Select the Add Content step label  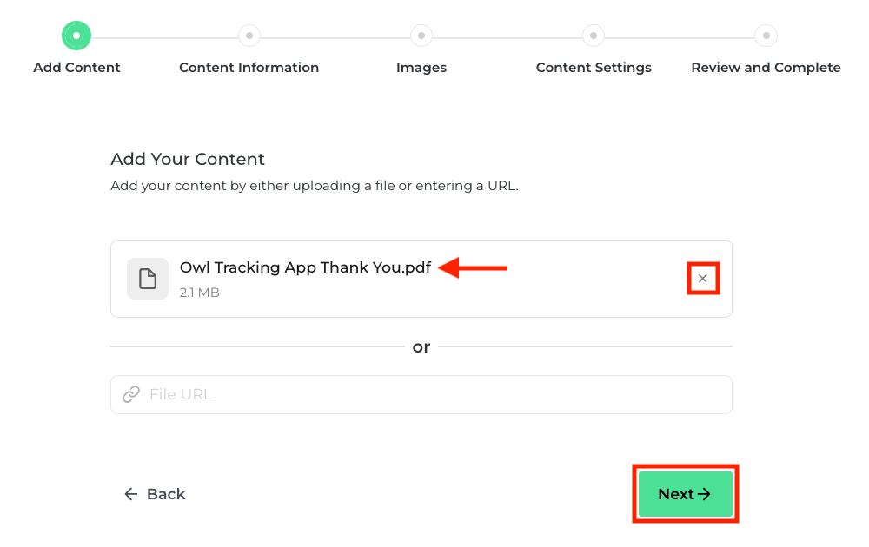click(x=76, y=68)
